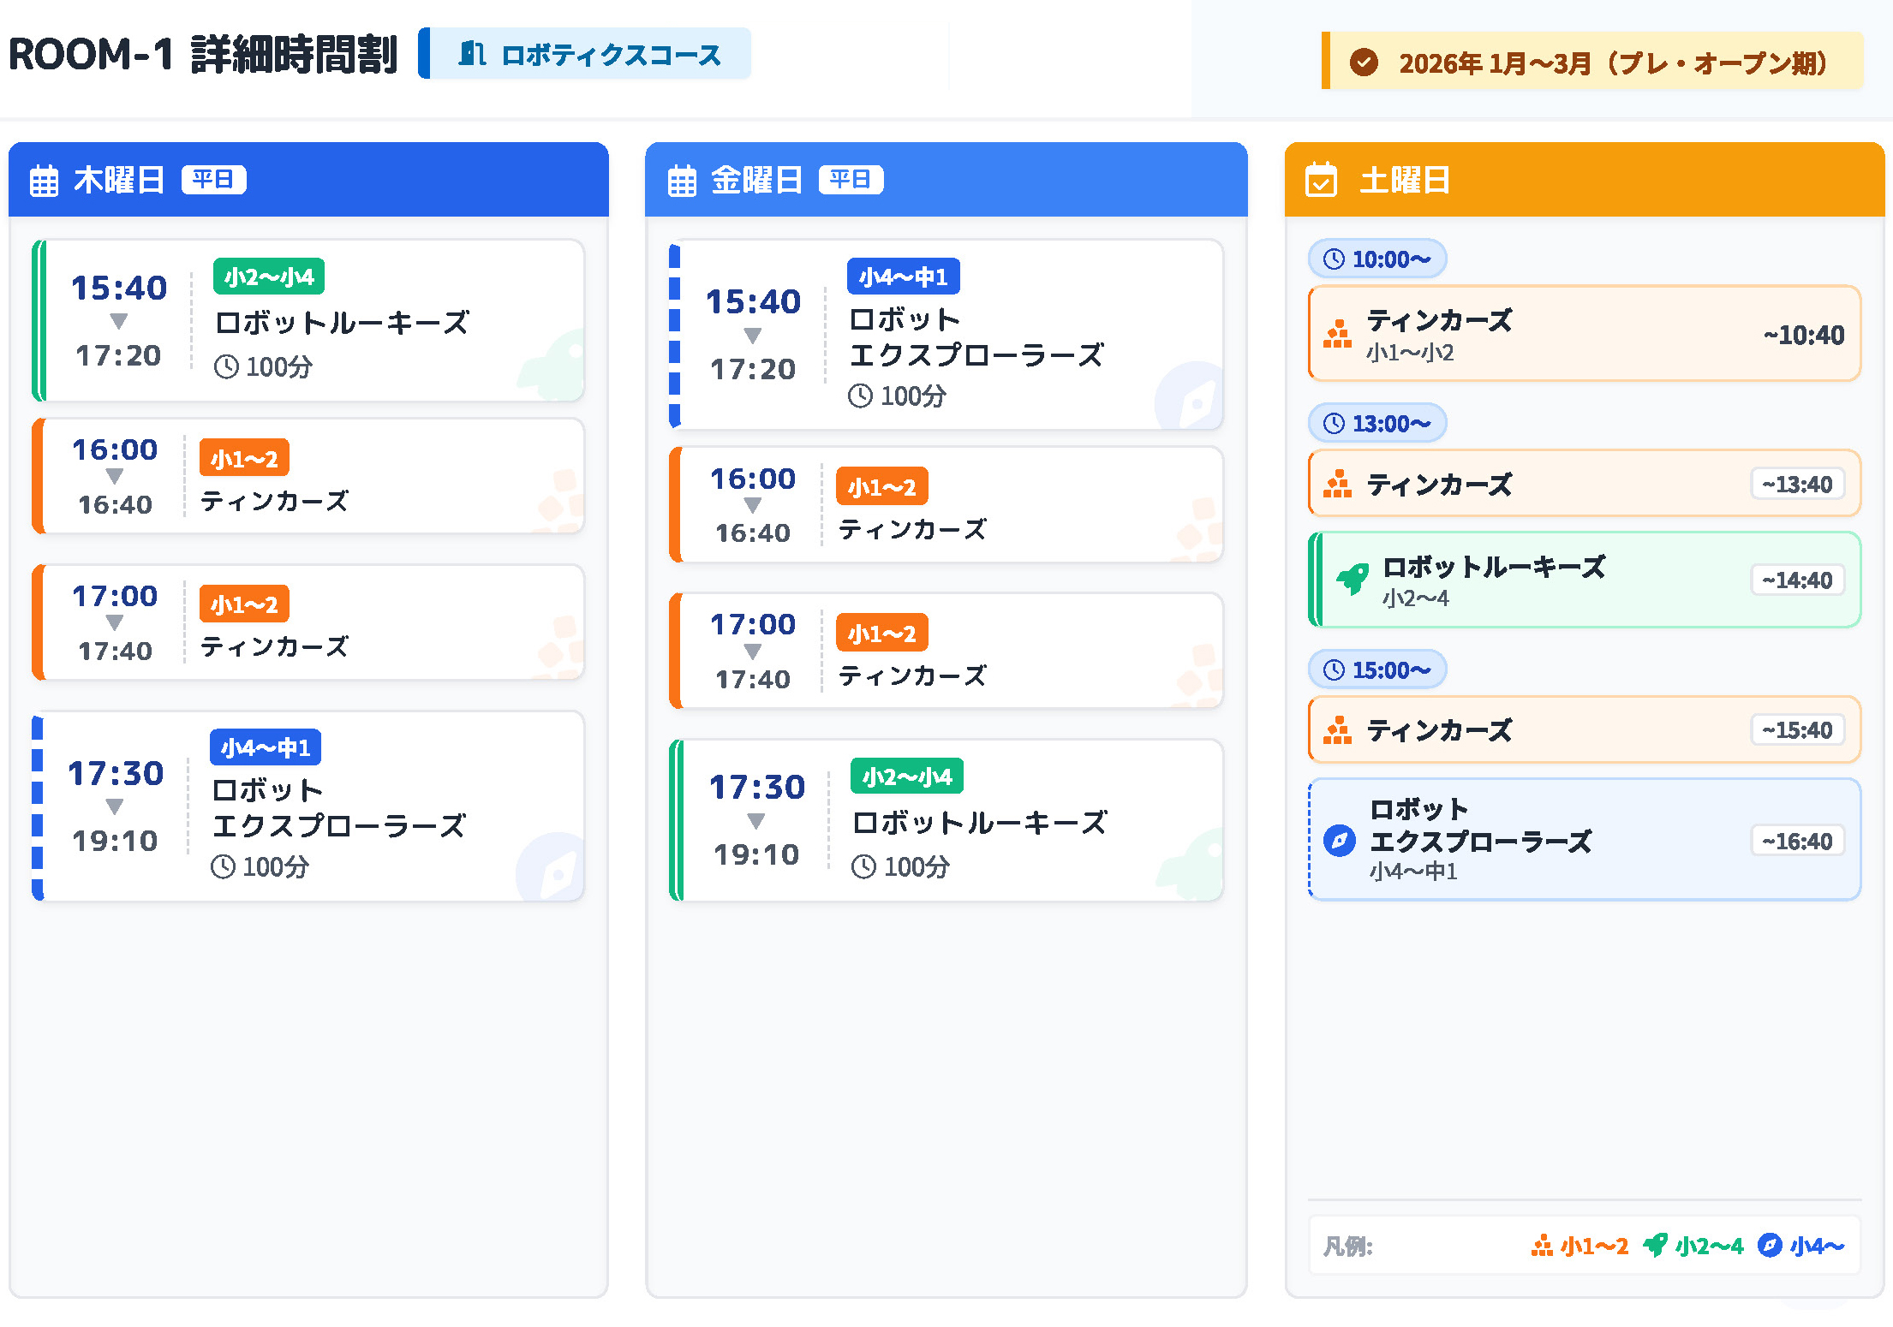The width and height of the screenshot is (1893, 1327).
Task: Select the 平日 badge next to 木曜日
Action: (213, 180)
